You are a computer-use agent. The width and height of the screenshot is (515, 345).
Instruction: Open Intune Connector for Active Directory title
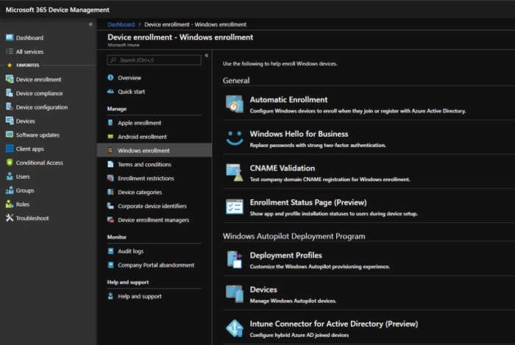tap(334, 324)
